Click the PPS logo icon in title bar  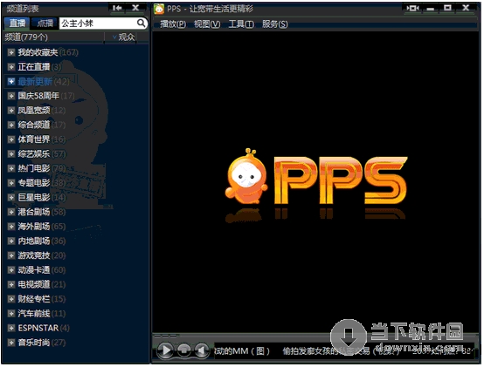tap(159, 9)
